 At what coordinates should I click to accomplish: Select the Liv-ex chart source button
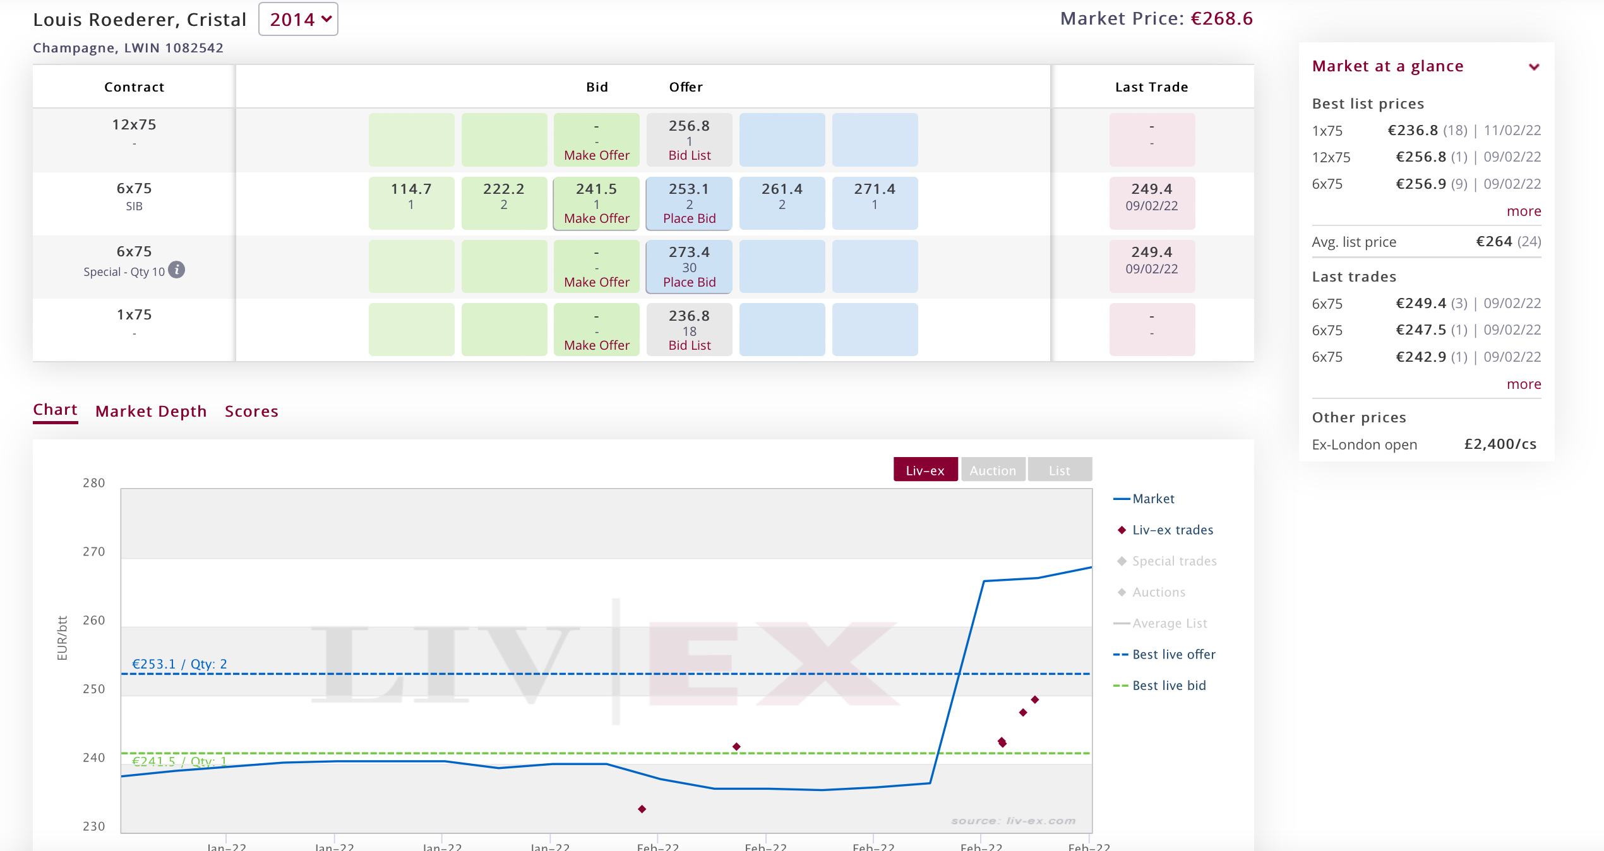925,470
